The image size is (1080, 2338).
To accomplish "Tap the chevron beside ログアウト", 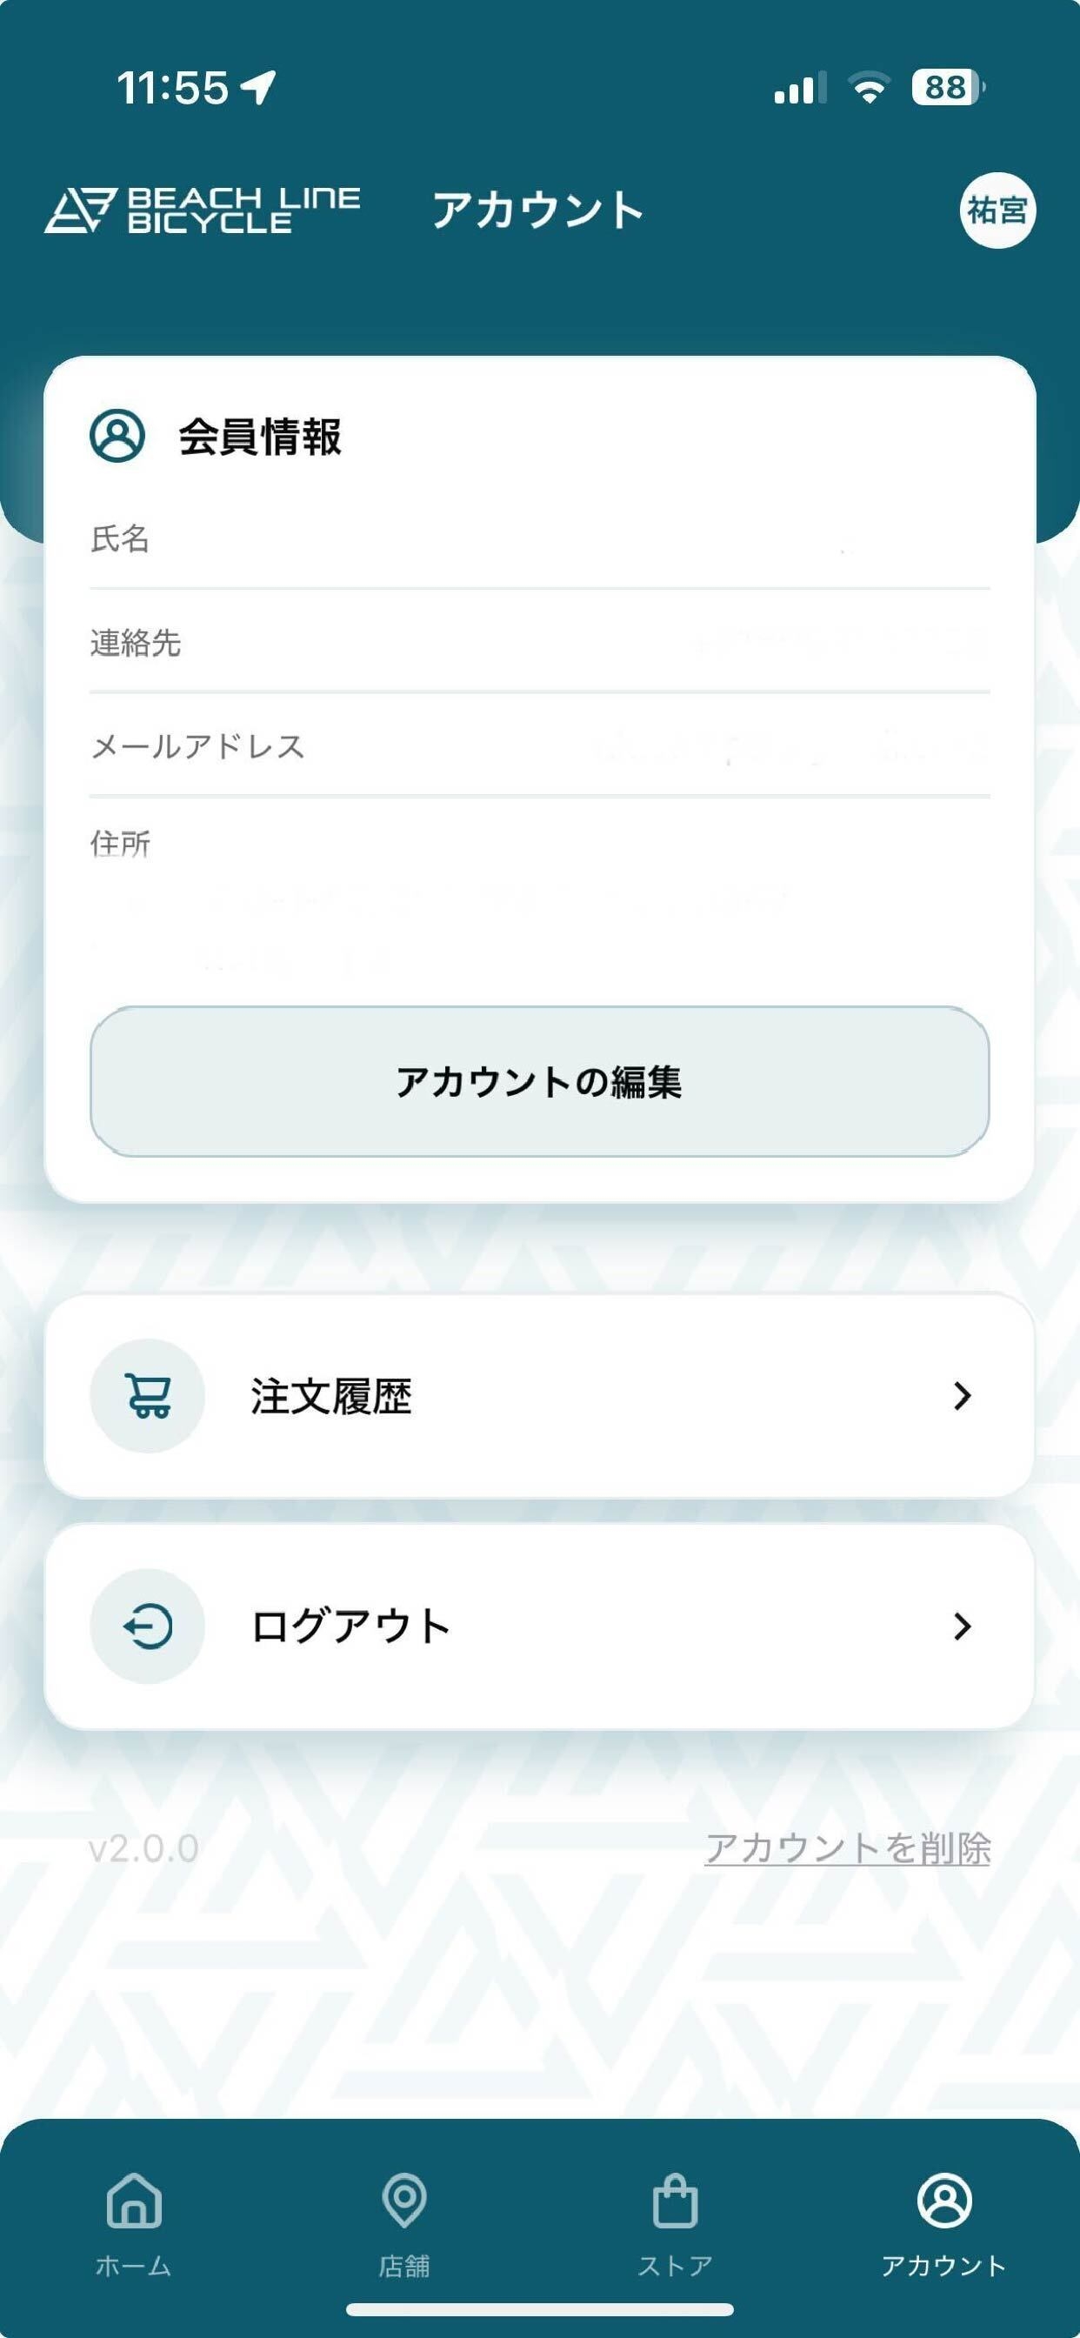I will pos(962,1626).
